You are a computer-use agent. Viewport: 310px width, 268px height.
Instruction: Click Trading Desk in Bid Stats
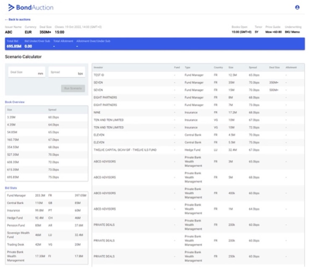coord(16,245)
